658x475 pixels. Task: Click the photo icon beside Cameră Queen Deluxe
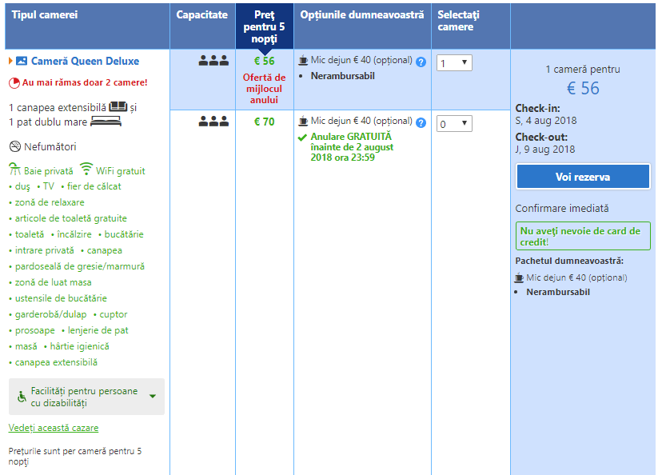[x=22, y=62]
